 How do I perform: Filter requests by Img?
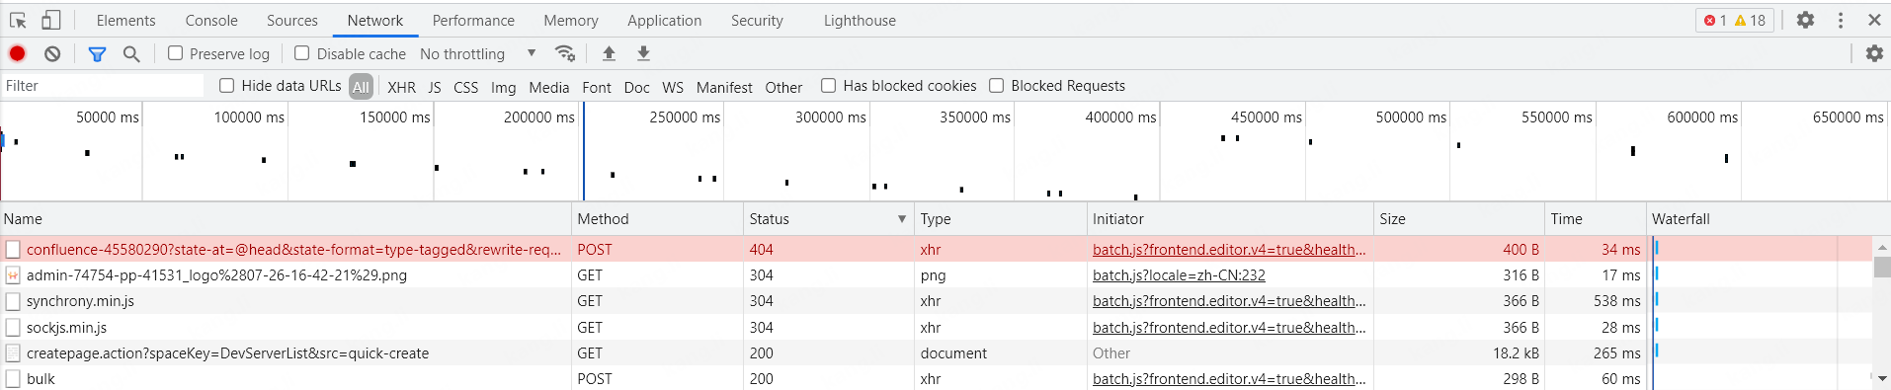point(503,87)
